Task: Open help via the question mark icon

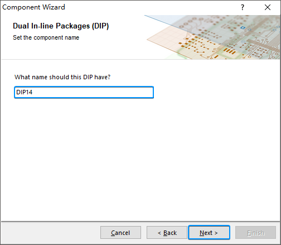Action: (x=243, y=7)
